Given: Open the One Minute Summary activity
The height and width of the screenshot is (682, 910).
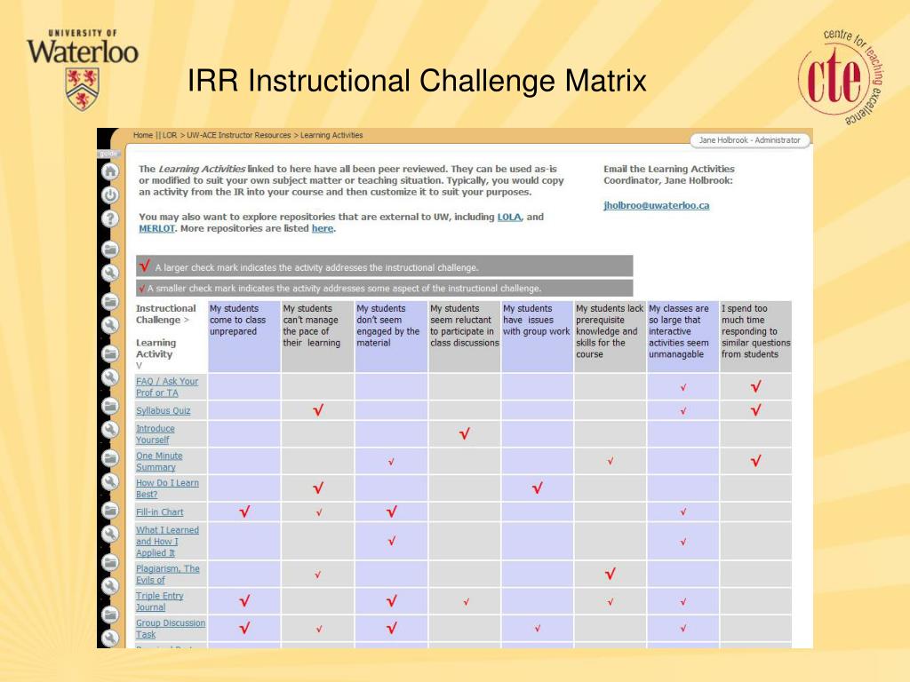Looking at the screenshot, I should pos(159,461).
